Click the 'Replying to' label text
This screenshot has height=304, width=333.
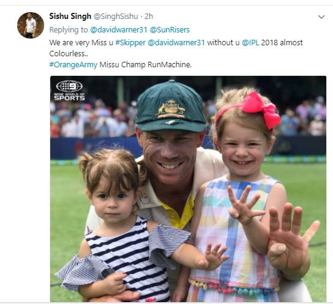pyautogui.click(x=69, y=30)
